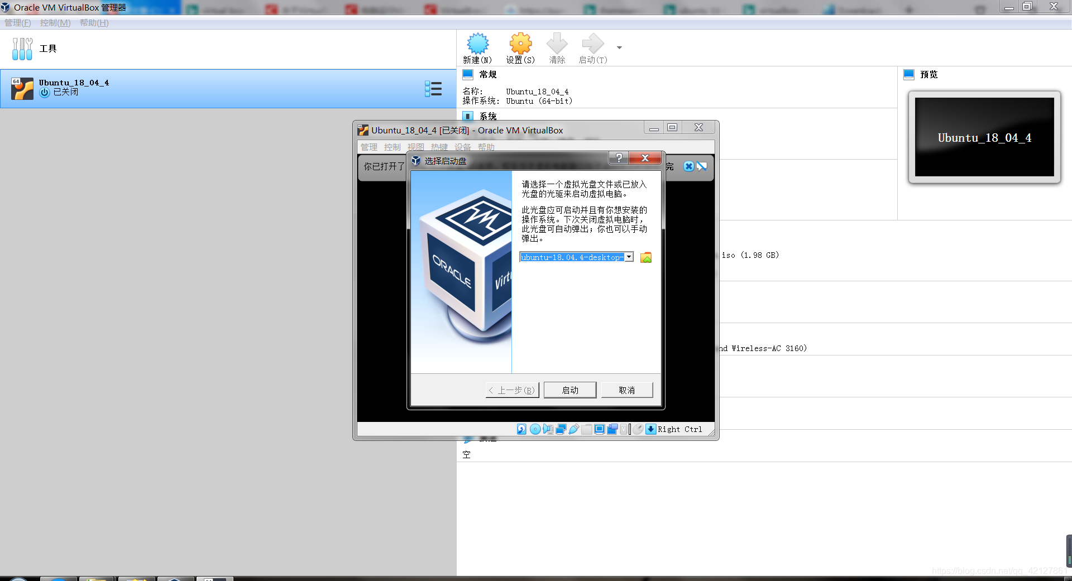Open the 控制(M) menu in manager
Viewport: 1072px width, 581px height.
coord(55,23)
